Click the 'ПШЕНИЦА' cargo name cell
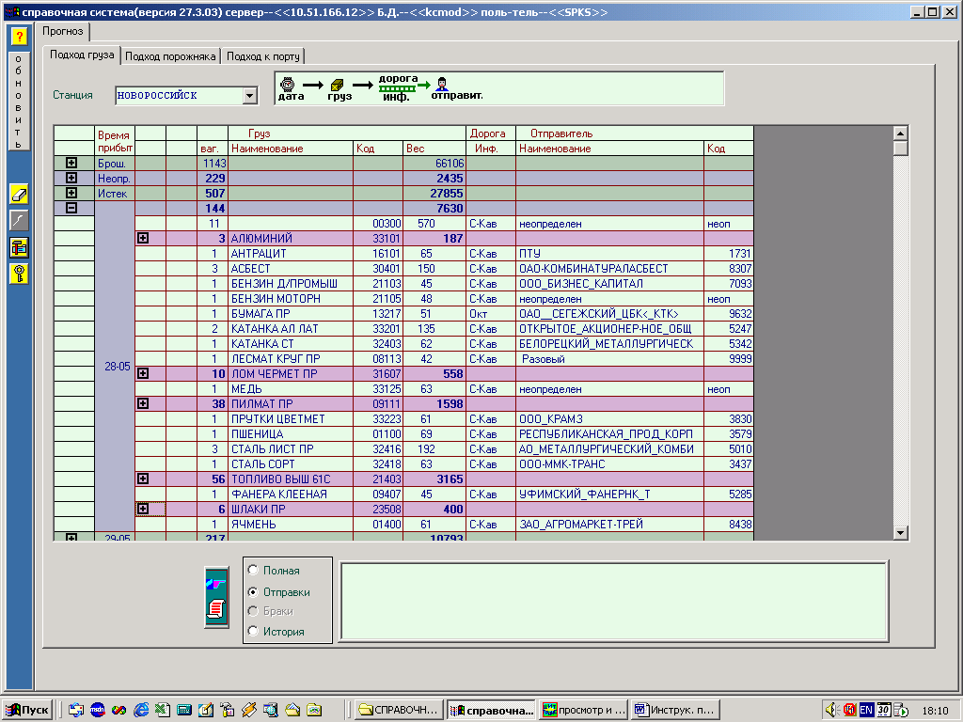The image size is (963, 722). 291,434
